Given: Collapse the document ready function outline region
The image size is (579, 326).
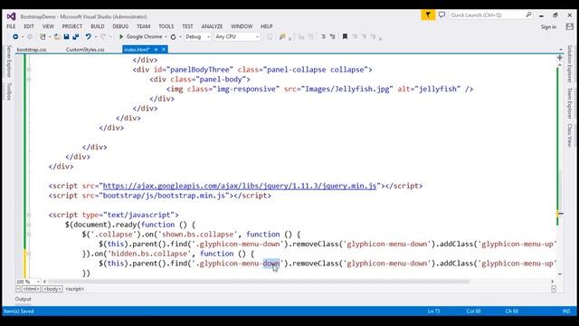Looking at the screenshot, I should (x=29, y=225).
